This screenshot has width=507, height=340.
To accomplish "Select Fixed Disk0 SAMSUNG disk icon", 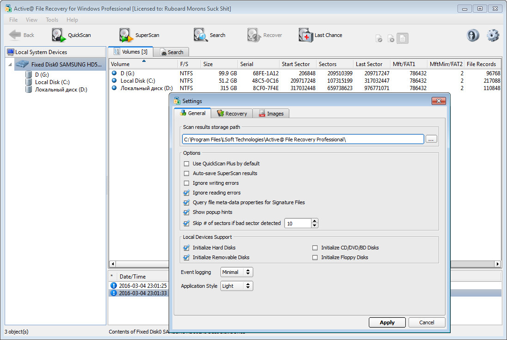I will pos(22,64).
